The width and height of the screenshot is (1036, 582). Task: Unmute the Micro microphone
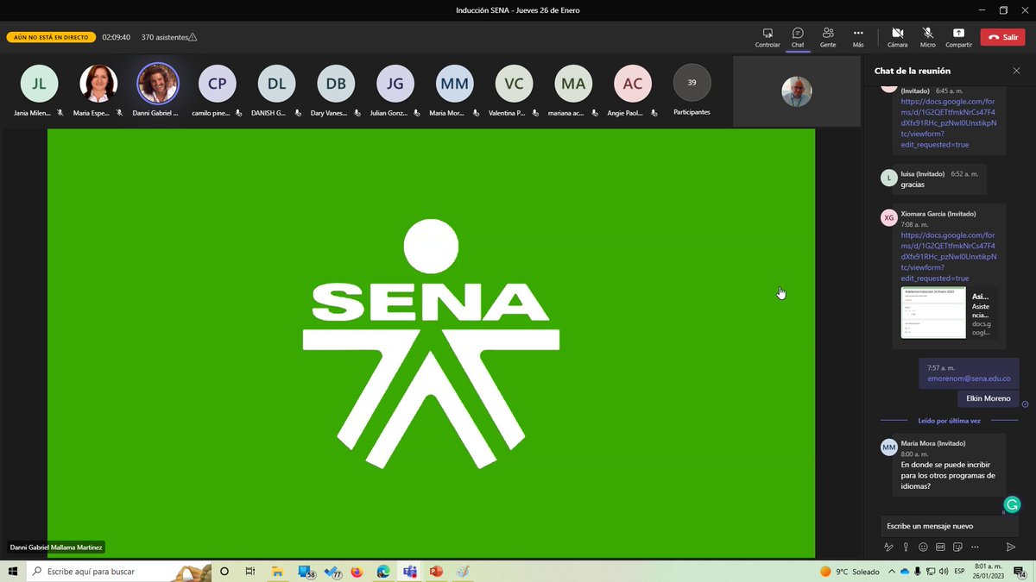coord(927,37)
